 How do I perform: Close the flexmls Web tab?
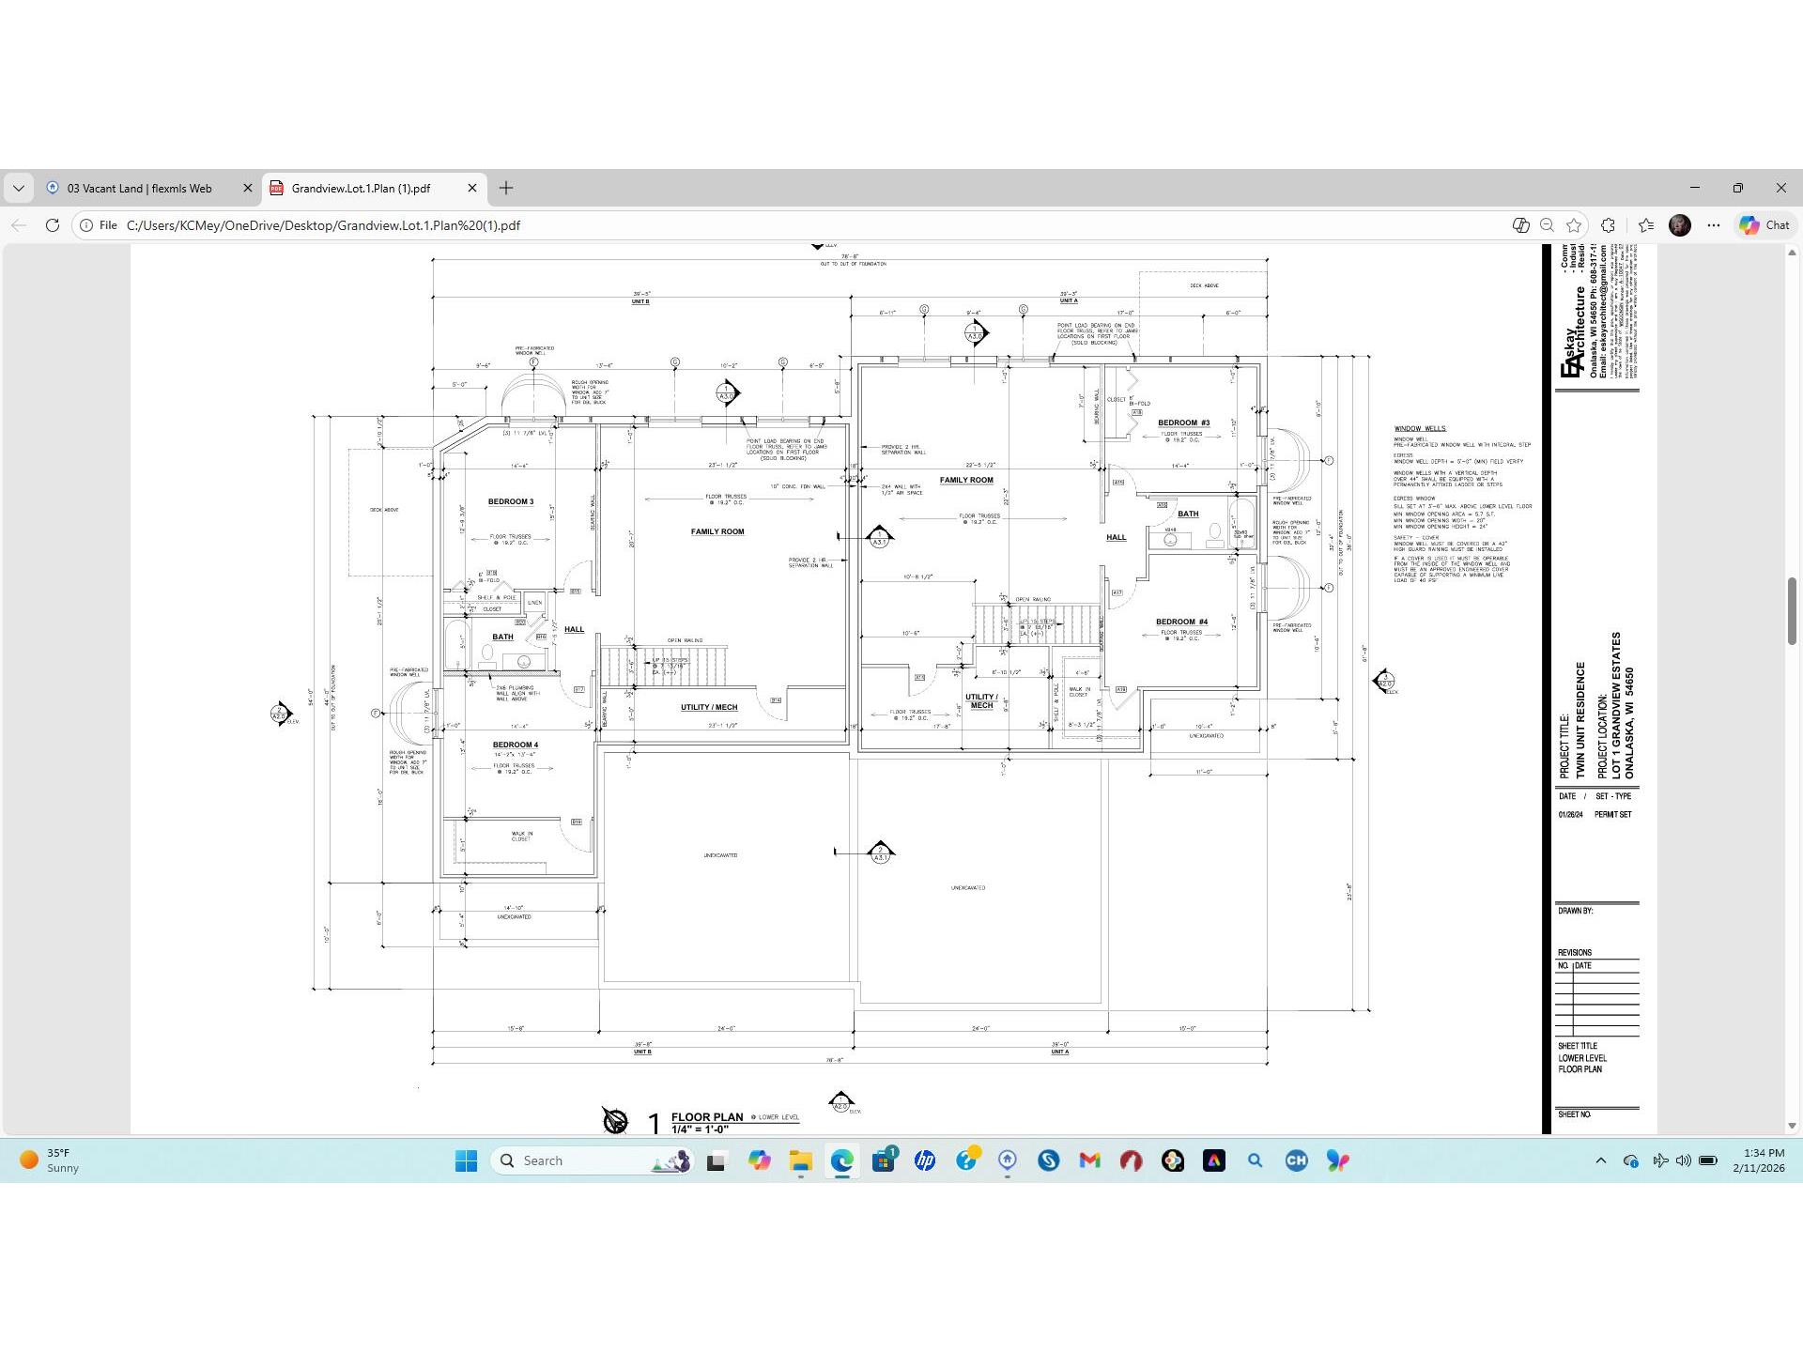[x=248, y=188]
